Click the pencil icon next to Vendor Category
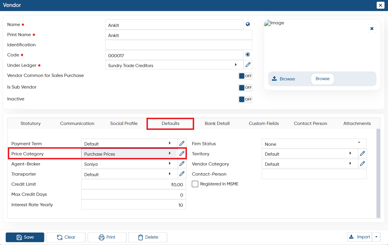The image size is (388, 245). 362,164
